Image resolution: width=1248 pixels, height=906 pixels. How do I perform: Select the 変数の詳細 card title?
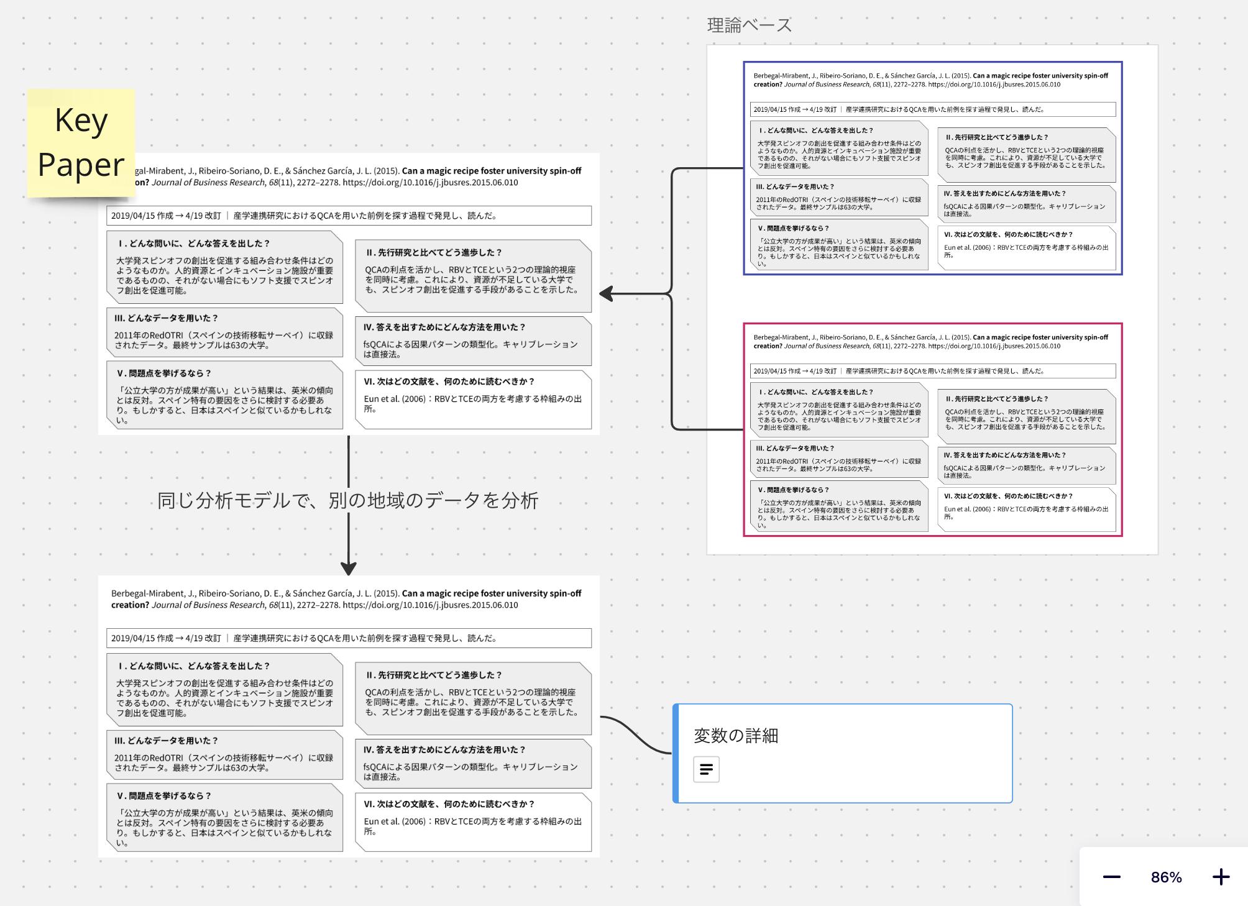pos(736,736)
